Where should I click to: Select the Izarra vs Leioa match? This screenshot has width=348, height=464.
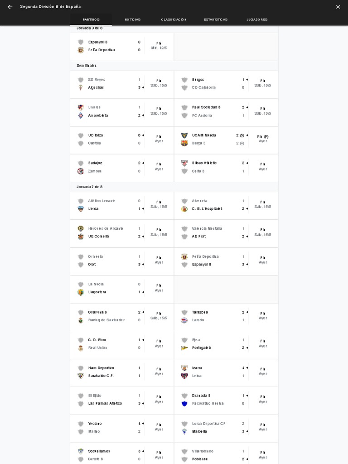226,372
